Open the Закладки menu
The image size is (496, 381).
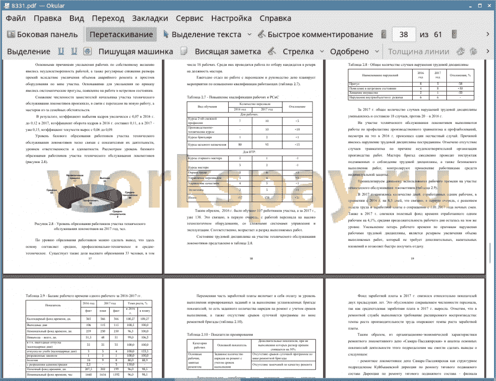coord(150,18)
